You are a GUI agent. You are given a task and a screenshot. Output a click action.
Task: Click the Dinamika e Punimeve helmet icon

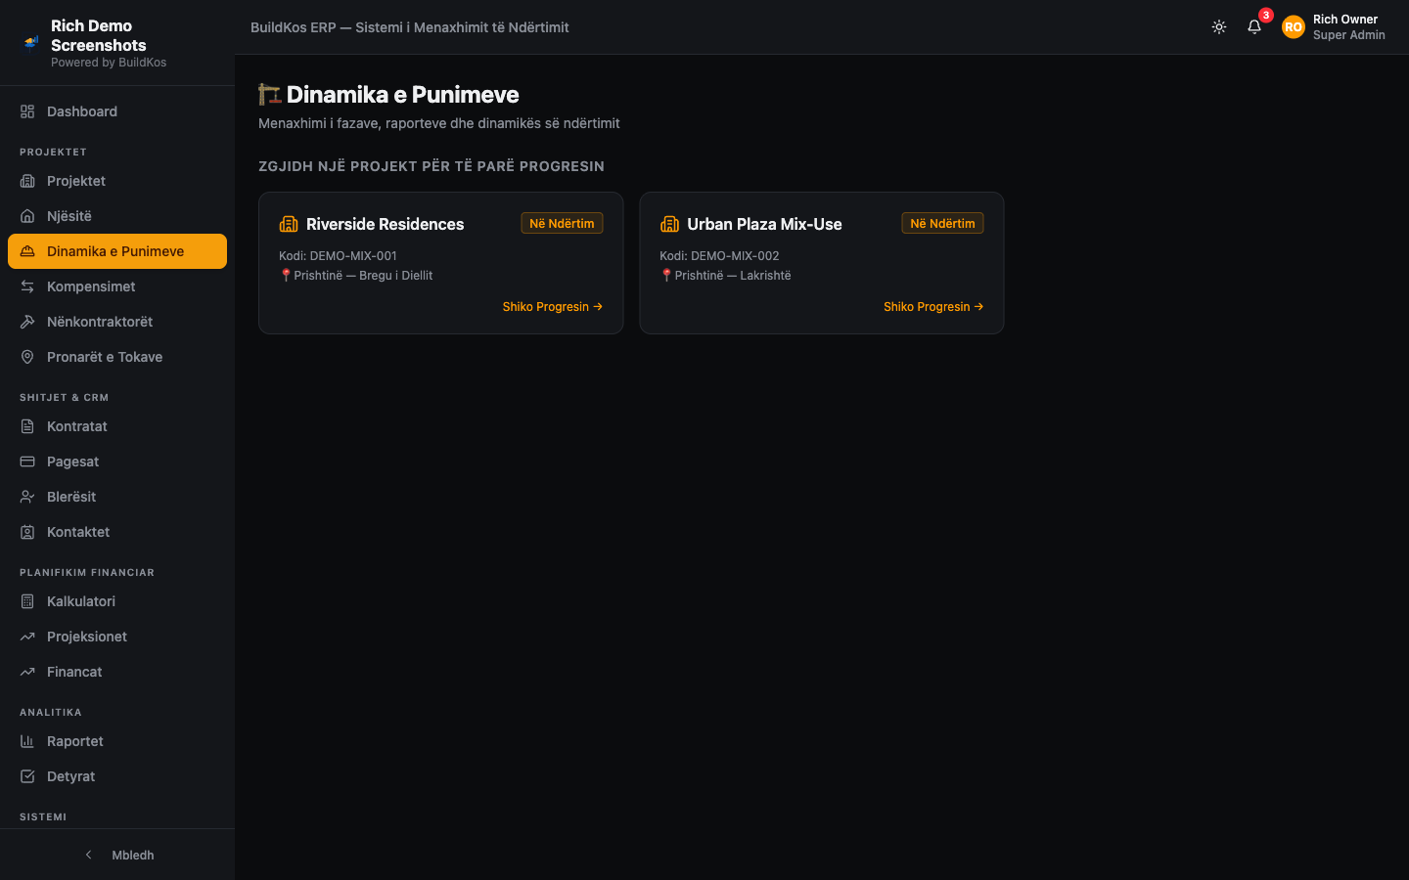[27, 251]
